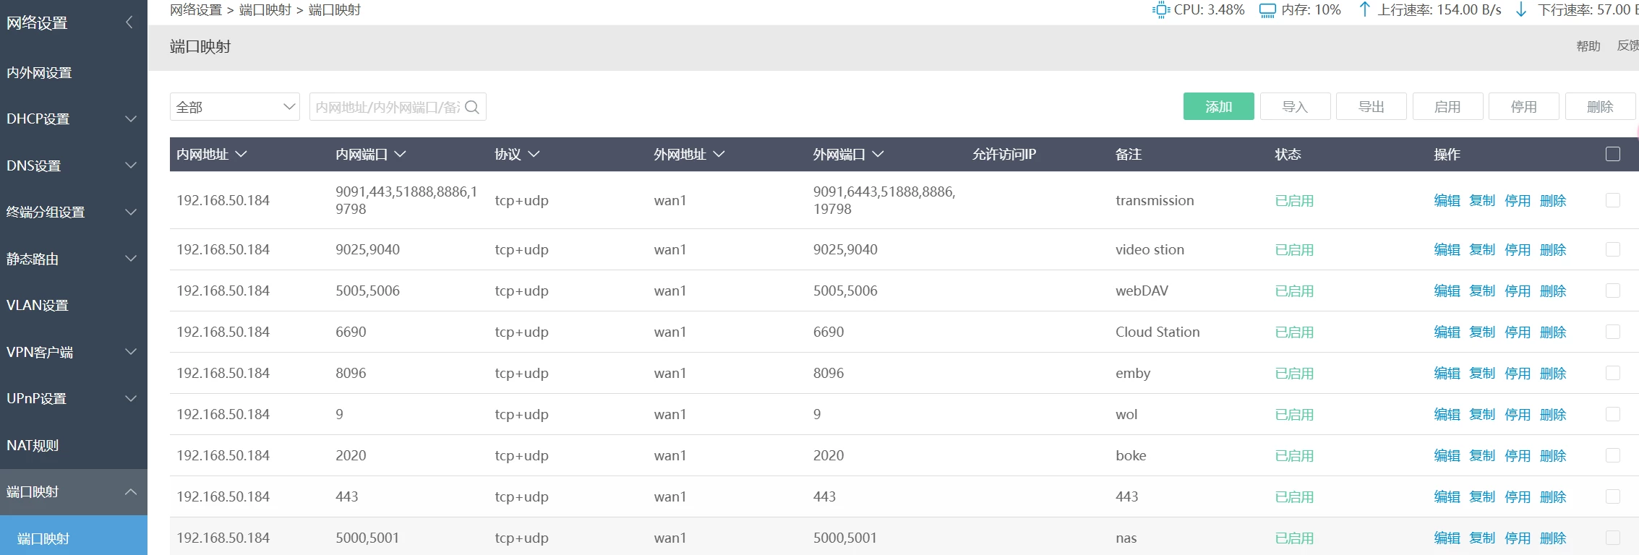Open 内外网设置 in the sidebar
Viewport: 1639px width, 555px height.
pos(40,72)
